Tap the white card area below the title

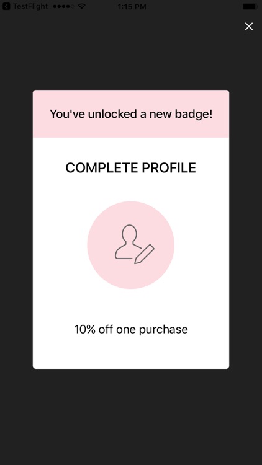coord(131,188)
